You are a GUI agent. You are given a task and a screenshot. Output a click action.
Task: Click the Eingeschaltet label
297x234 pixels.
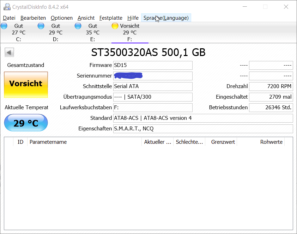tap(232, 97)
